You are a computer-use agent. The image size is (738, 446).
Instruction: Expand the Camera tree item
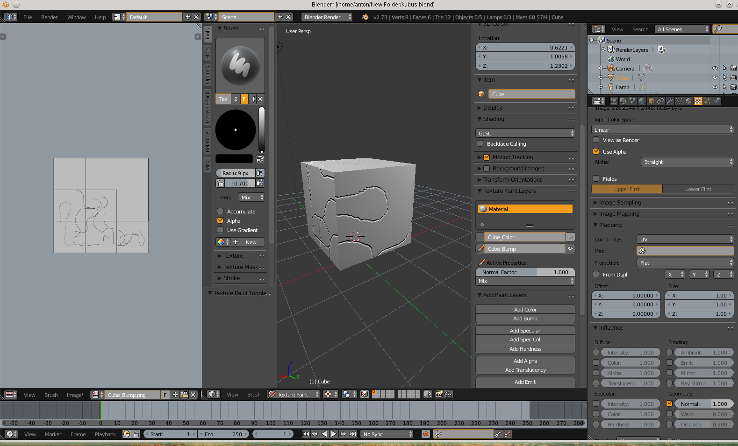601,68
